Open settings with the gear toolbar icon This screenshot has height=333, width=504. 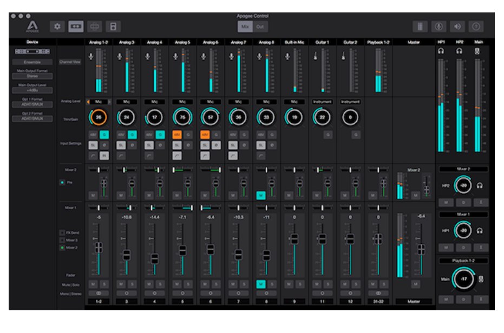(57, 26)
